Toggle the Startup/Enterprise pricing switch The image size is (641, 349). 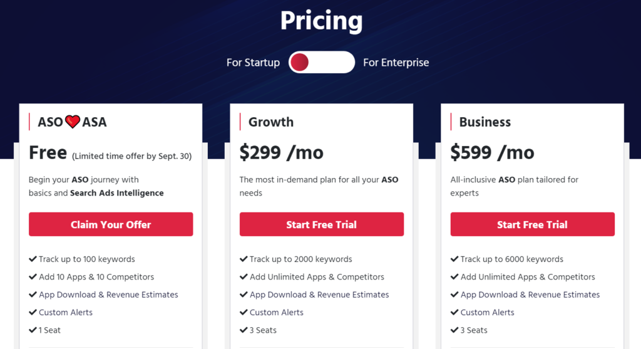click(322, 62)
